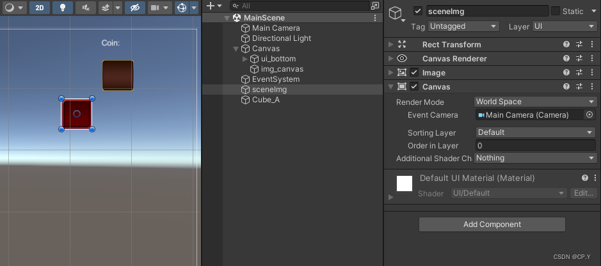Expand ui_bottom hierarchy node

coord(245,59)
